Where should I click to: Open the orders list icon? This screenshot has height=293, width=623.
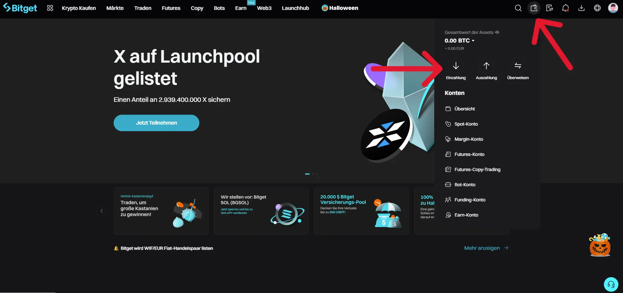550,8
